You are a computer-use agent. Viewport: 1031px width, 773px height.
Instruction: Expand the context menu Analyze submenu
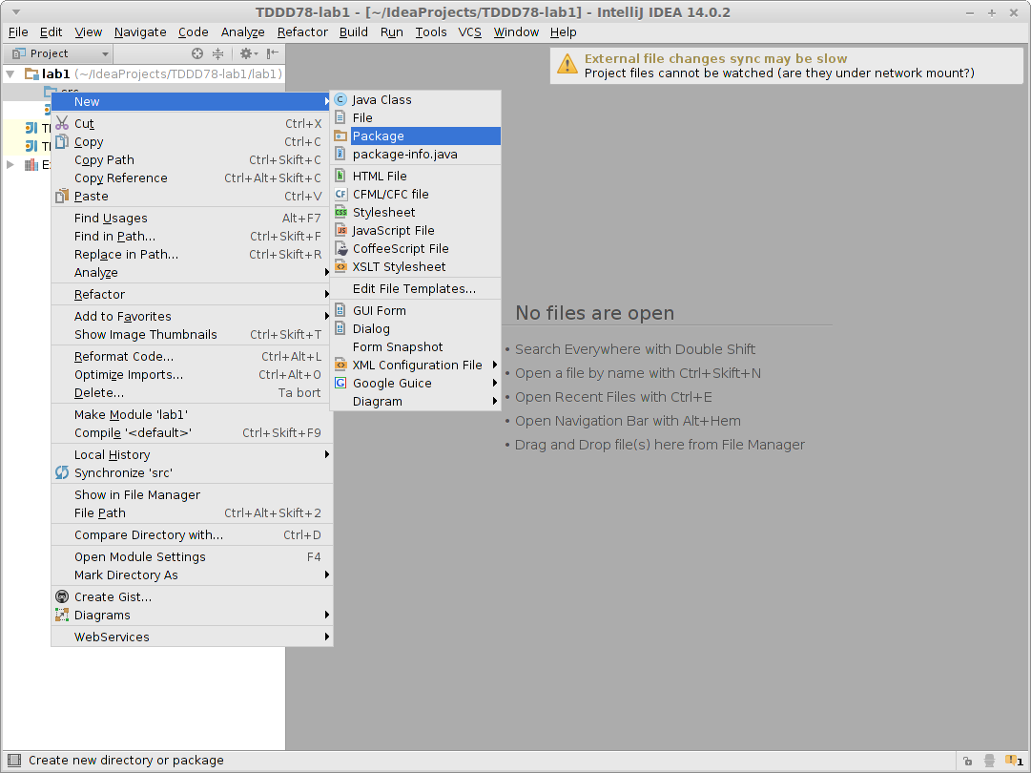coord(192,272)
